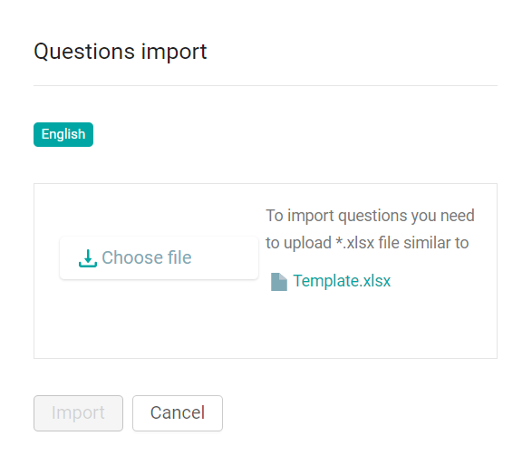The image size is (532, 465).
Task: Click the Questions import heading
Action: pos(121,52)
